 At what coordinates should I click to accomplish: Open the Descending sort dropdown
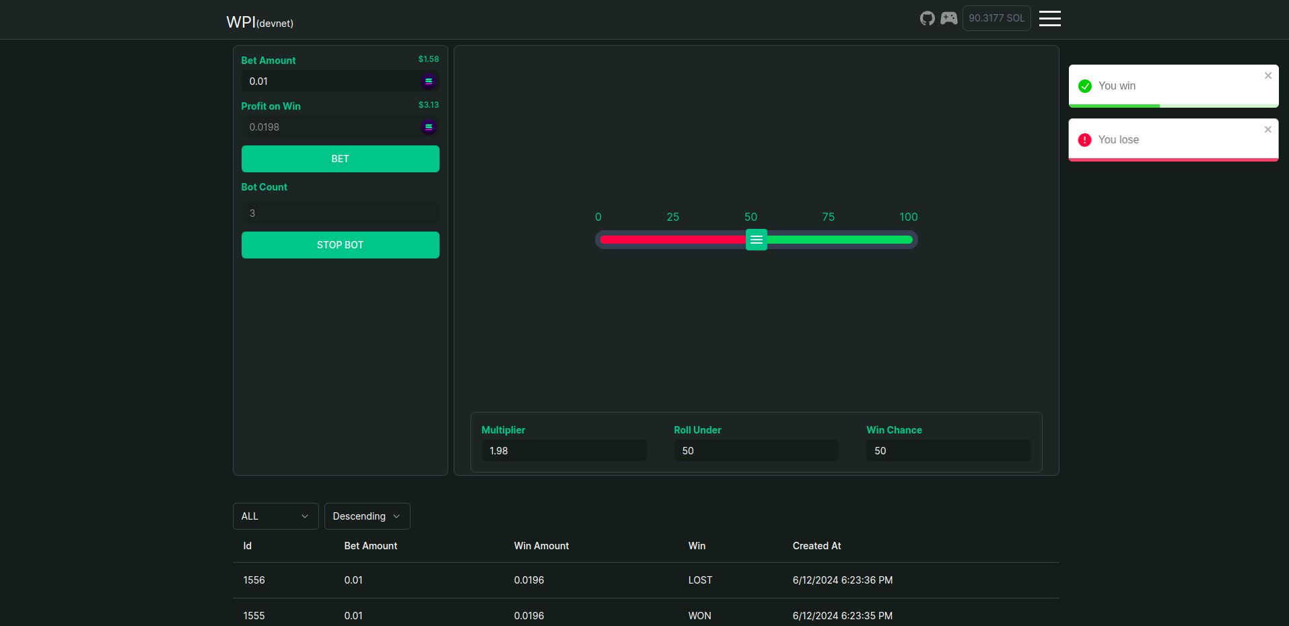368,516
